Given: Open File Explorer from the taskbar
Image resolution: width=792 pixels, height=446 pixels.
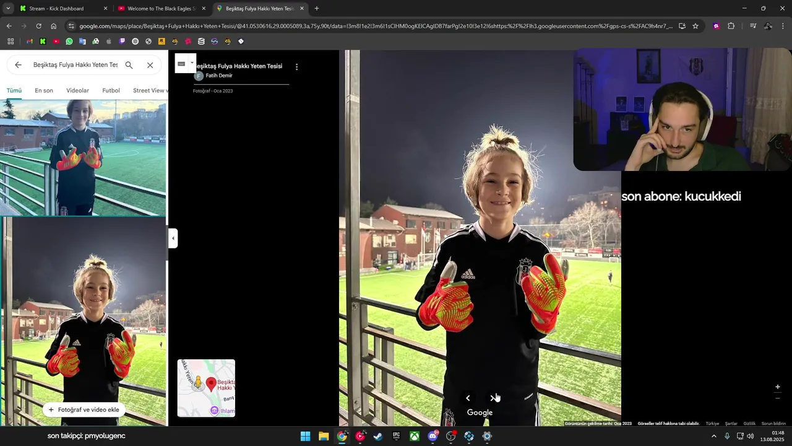Looking at the screenshot, I should (x=324, y=436).
